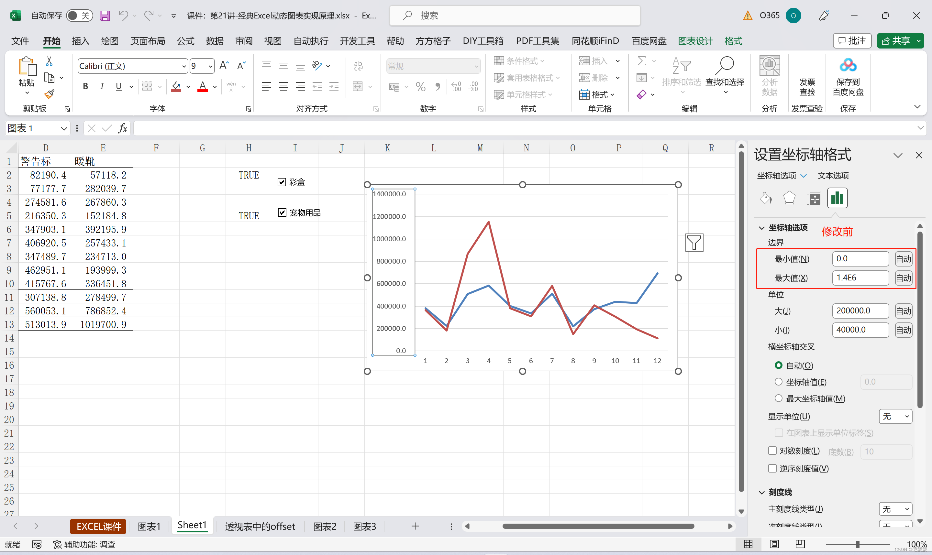Click the font color red A swatch
The image size is (932, 555).
(x=202, y=86)
